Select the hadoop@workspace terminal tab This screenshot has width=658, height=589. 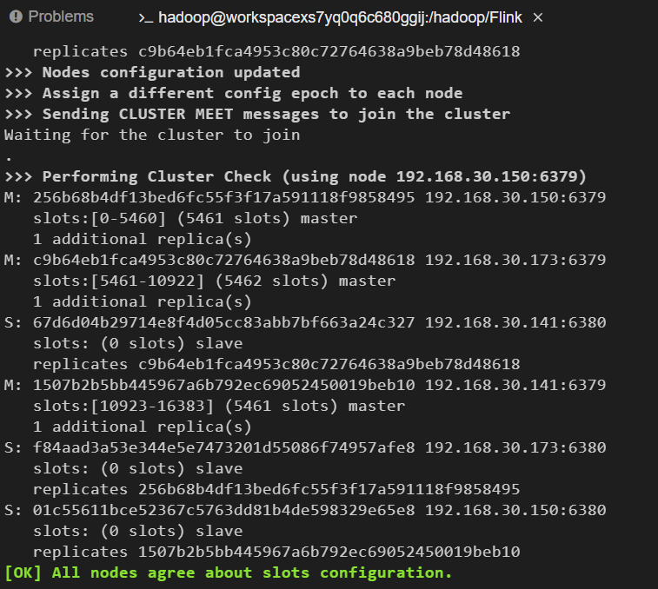click(x=331, y=17)
